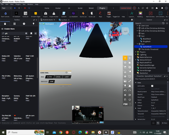
Task: Open the Lux Assistant plugin
Action: click(x=73, y=15)
